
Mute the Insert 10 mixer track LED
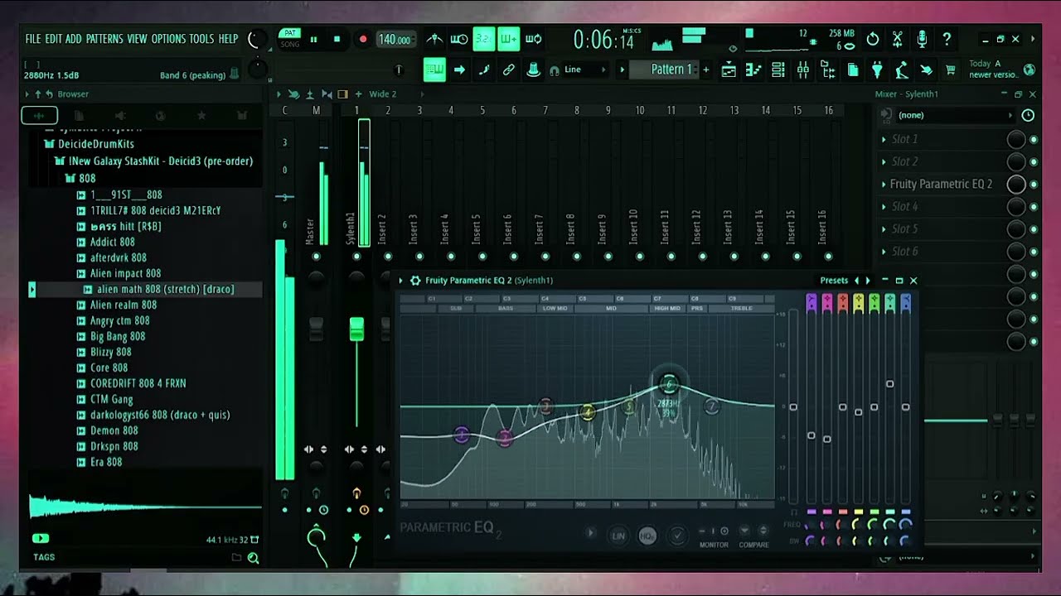point(639,257)
